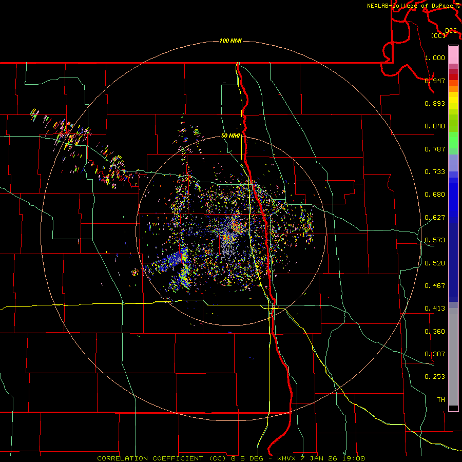The width and height of the screenshot is (462, 462).
Task: Click the 0.307 color scale value
Action: click(435, 354)
